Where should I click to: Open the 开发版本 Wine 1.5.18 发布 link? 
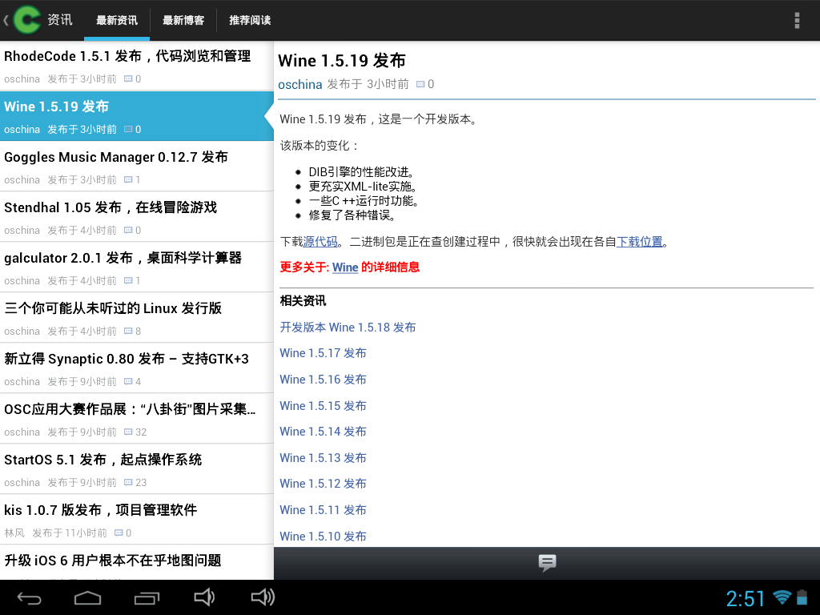(348, 327)
